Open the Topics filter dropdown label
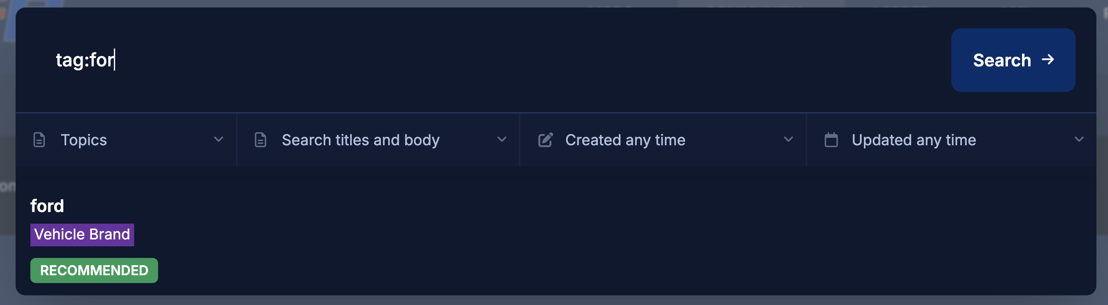This screenshot has width=1108, height=305. [84, 140]
